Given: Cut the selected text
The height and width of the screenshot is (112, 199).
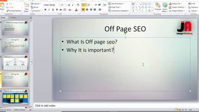Looking at the screenshot, I should point(9,4).
